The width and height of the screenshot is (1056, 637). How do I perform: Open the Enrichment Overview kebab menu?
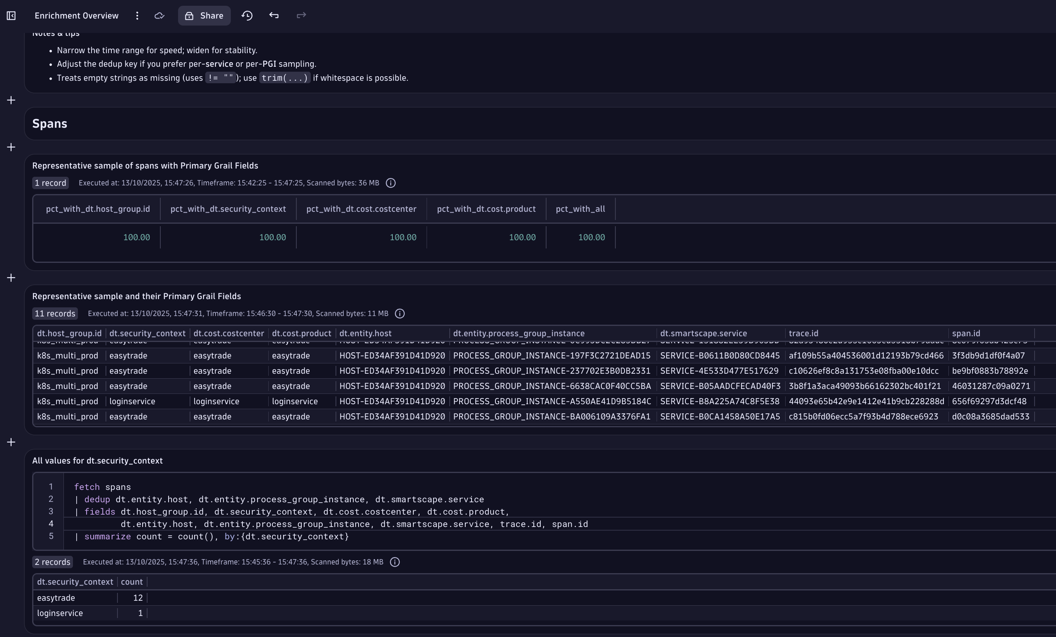click(x=137, y=16)
